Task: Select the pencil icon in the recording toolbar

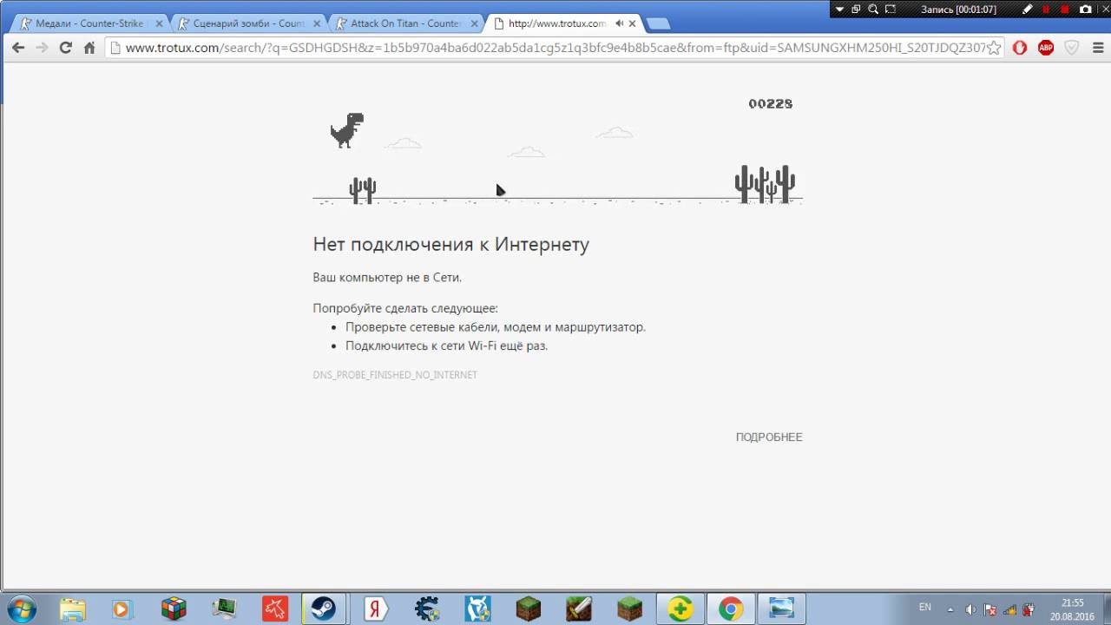Action: coord(1028,9)
